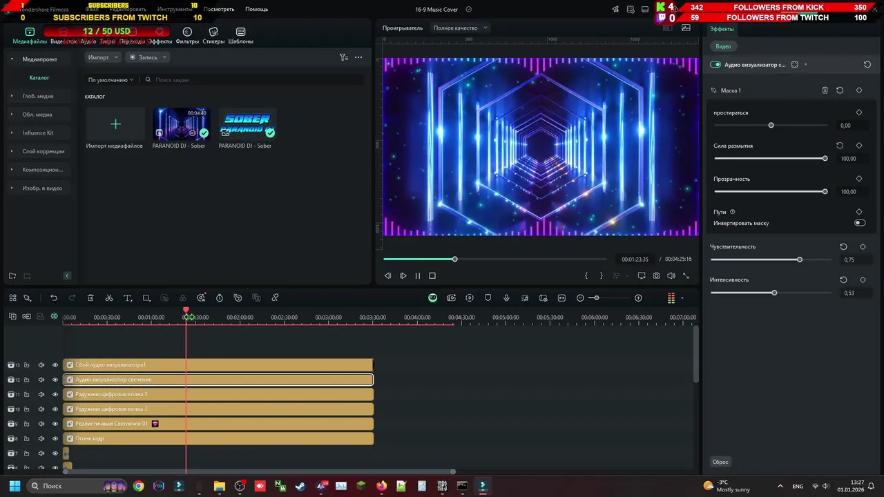Viewport: 884px width, 497px height.
Task: Adjust preview volume speaker icon
Action: point(671,275)
